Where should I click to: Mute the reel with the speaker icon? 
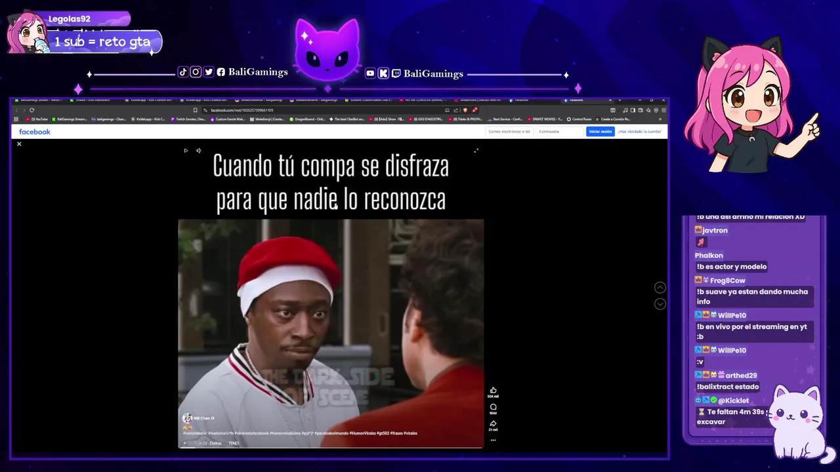(x=199, y=150)
